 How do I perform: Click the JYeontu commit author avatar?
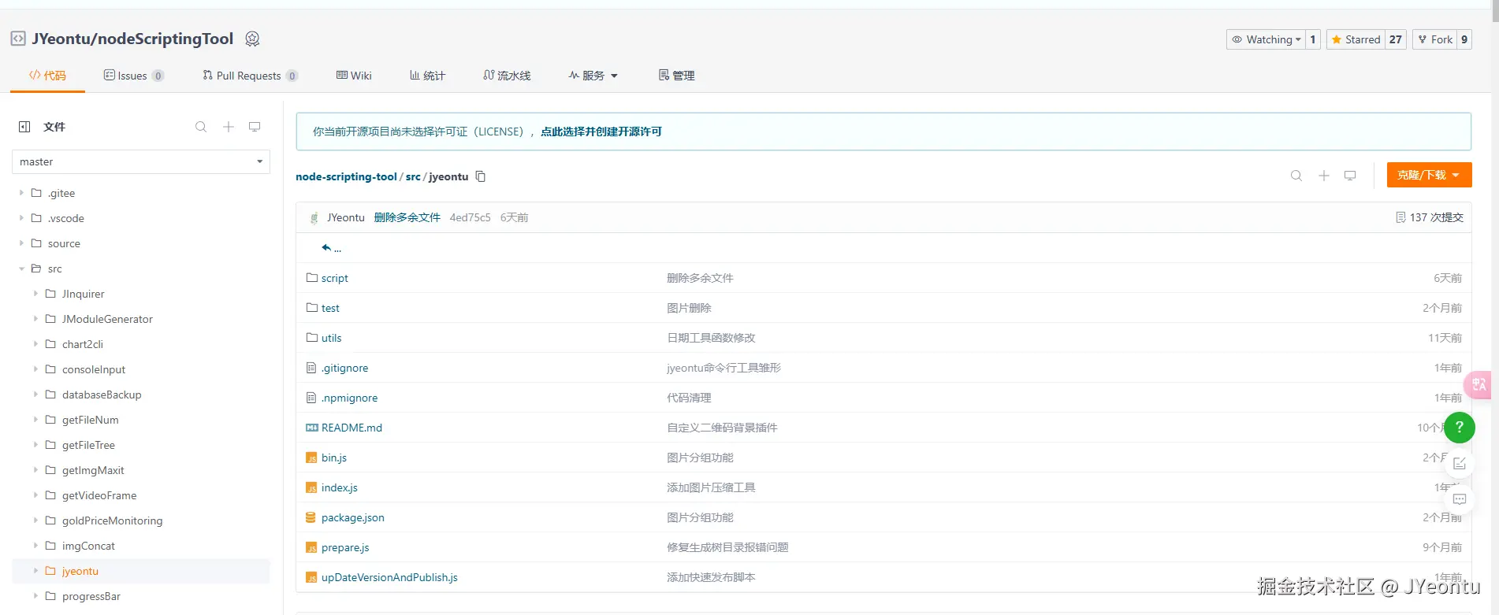pyautogui.click(x=314, y=218)
